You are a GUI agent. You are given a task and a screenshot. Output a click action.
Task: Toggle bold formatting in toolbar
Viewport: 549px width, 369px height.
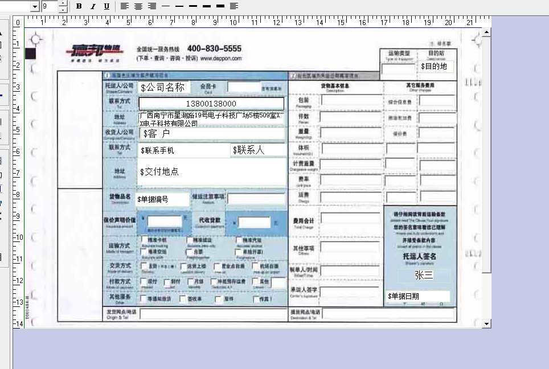pos(79,6)
